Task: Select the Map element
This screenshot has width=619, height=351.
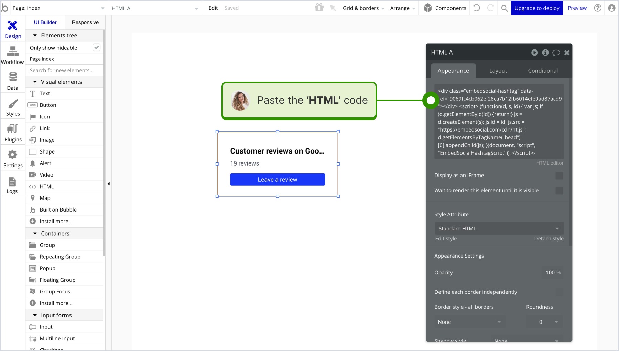Action: pos(64,198)
